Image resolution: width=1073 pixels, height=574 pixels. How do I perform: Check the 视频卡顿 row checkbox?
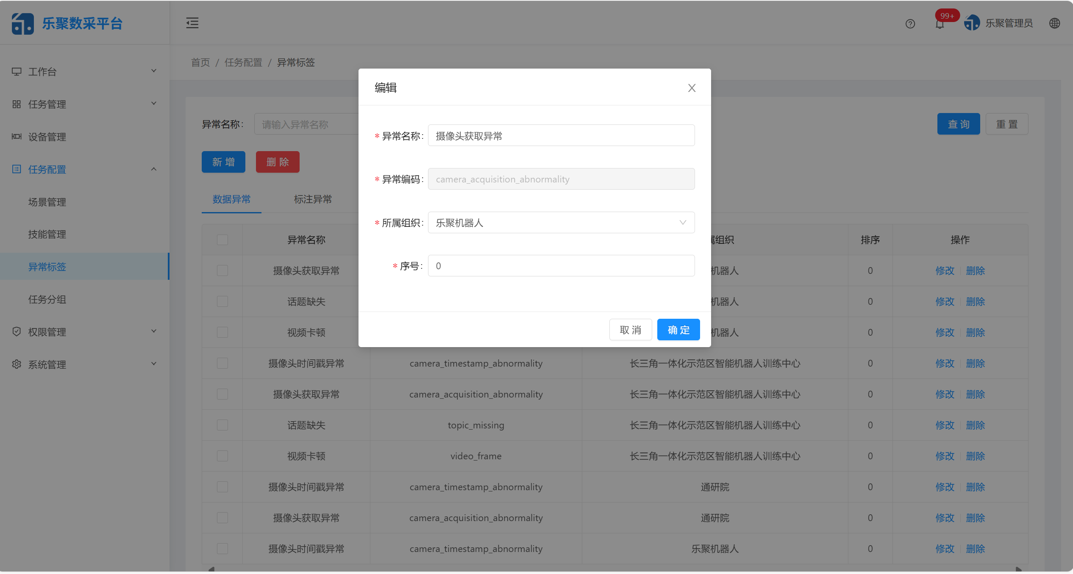pos(222,332)
